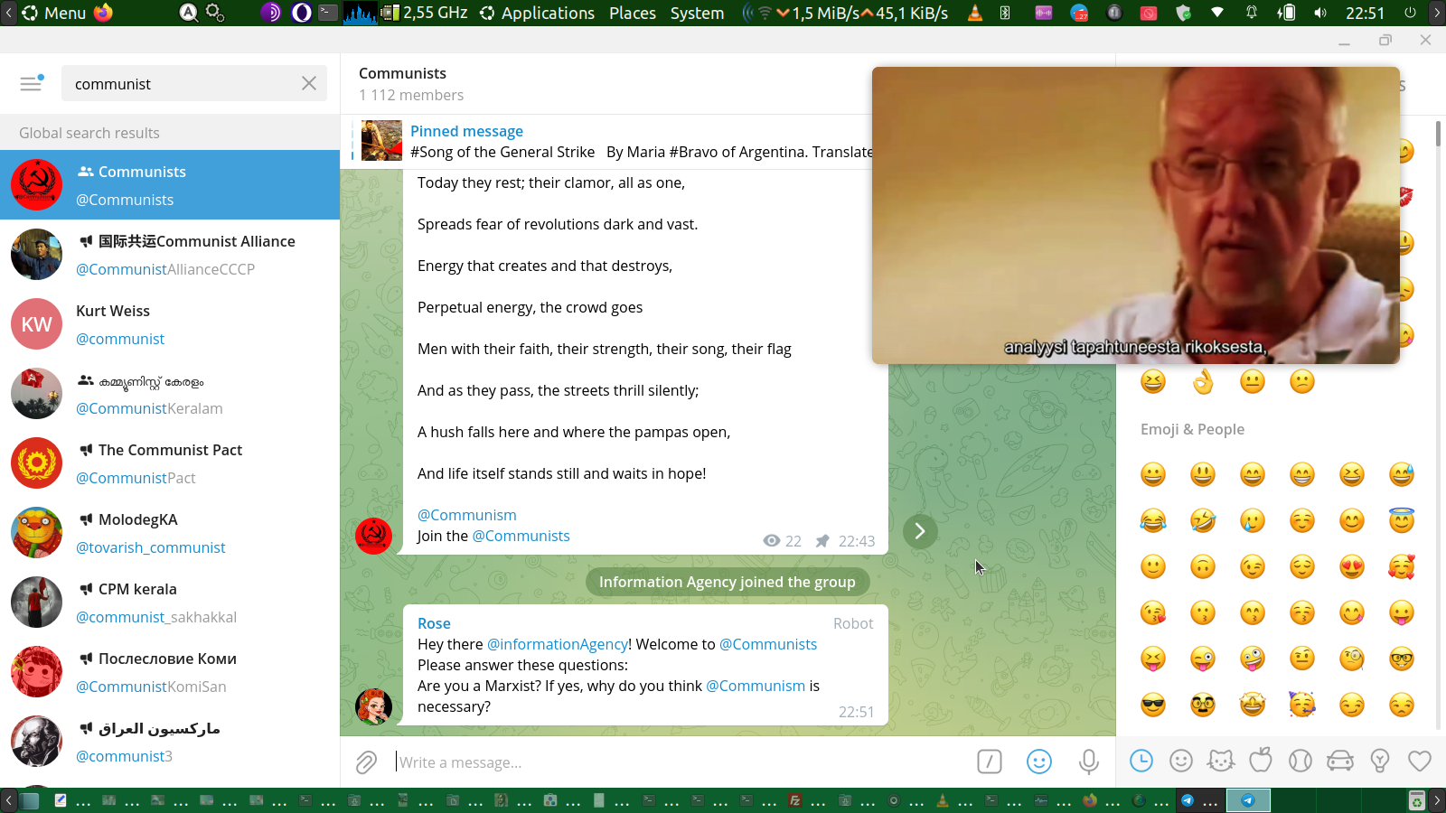Select Kurt Weiss in search results
This screenshot has height=813, width=1446.
tap(170, 323)
